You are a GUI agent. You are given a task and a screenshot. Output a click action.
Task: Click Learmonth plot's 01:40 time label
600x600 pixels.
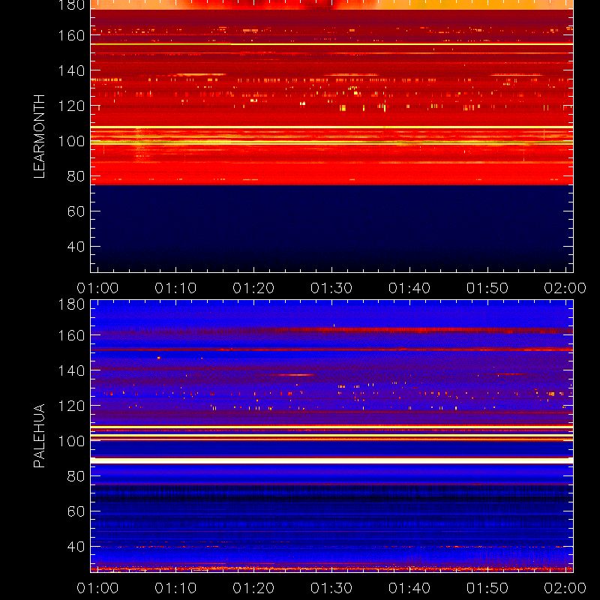pyautogui.click(x=409, y=288)
